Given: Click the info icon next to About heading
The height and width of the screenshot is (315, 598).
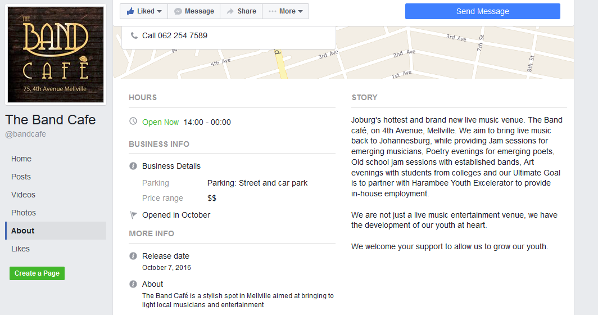Looking at the screenshot, I should point(133,284).
